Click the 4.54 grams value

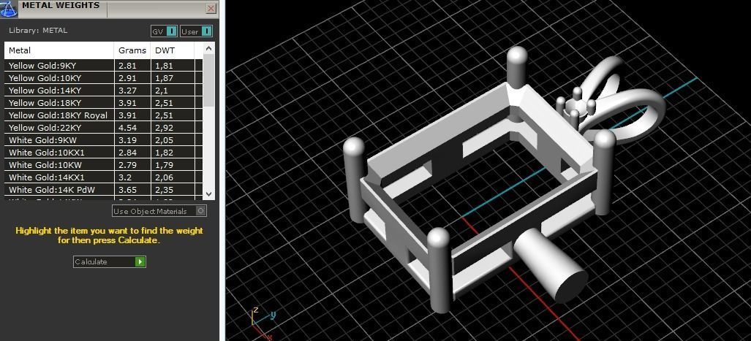[127, 128]
